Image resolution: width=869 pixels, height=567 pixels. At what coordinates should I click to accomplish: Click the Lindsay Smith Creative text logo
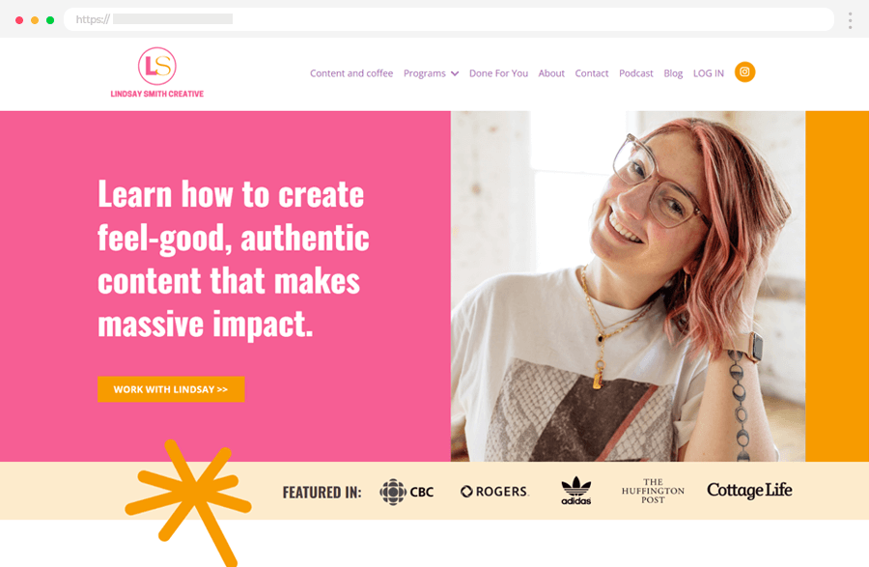(x=156, y=94)
